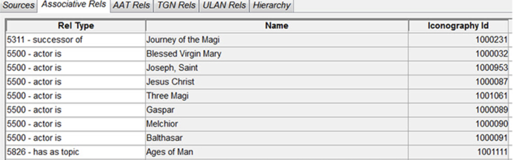Click the Ages of Man name cell
The width and height of the screenshot is (513, 160).
[169, 152]
